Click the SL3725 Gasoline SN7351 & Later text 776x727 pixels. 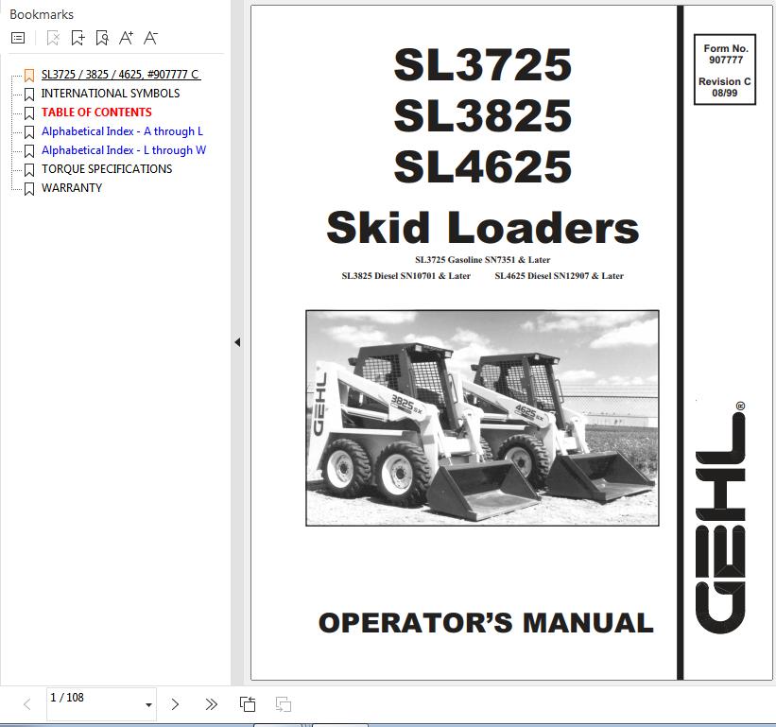pyautogui.click(x=483, y=260)
